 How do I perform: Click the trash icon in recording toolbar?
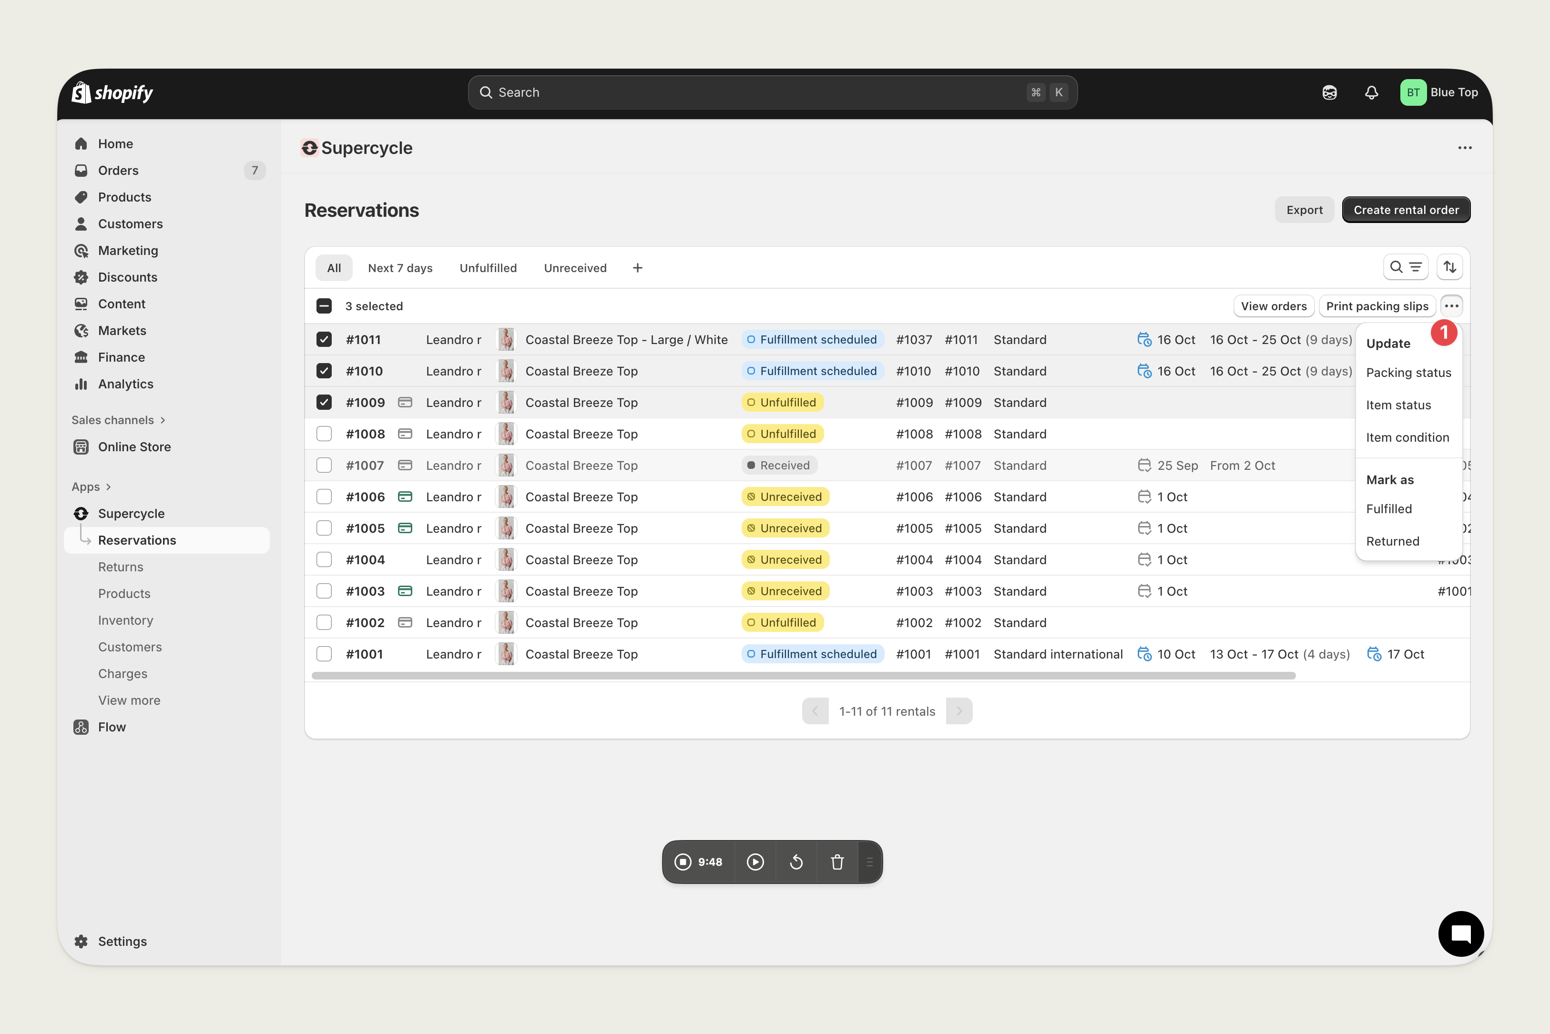[x=837, y=862]
